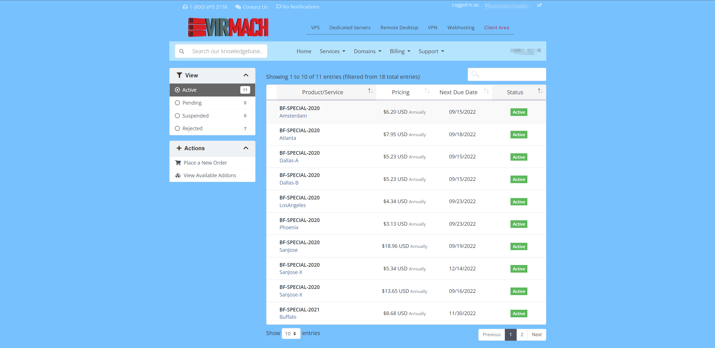
Task: Click the filter funnel icon in View
Action: (179, 75)
